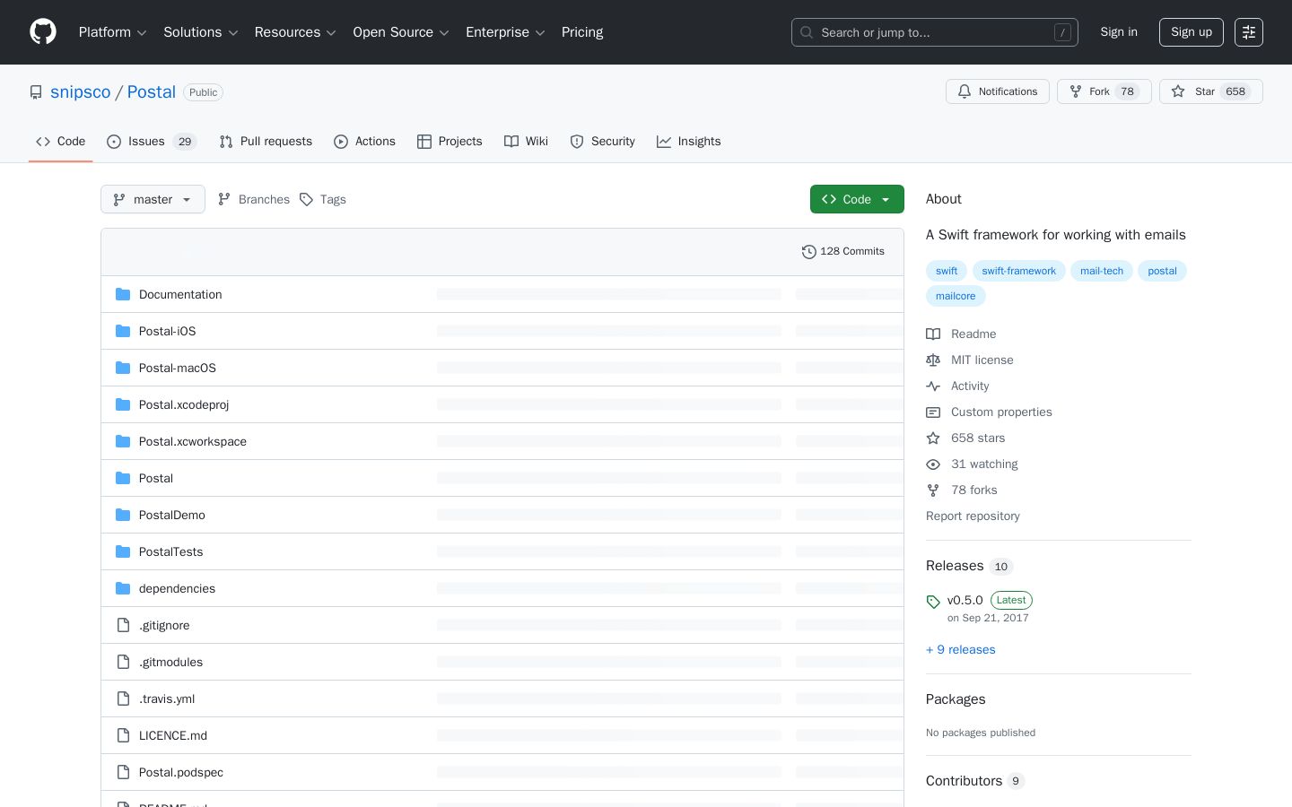Select the mail-tech topic tag

click(1102, 271)
